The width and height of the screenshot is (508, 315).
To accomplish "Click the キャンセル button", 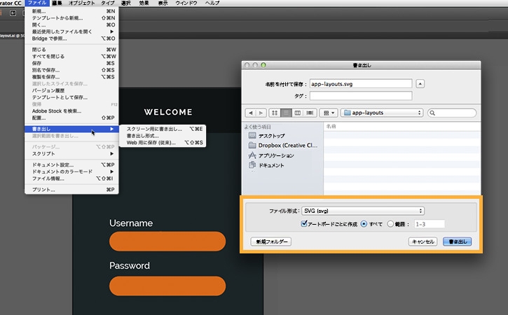I will pos(423,241).
